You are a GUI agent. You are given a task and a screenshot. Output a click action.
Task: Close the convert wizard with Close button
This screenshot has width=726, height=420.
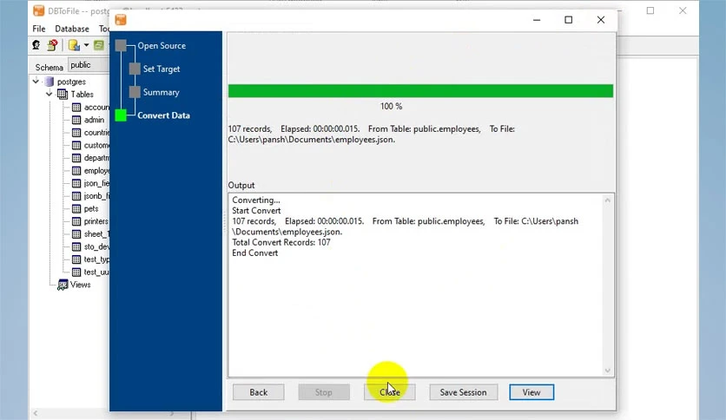click(389, 392)
